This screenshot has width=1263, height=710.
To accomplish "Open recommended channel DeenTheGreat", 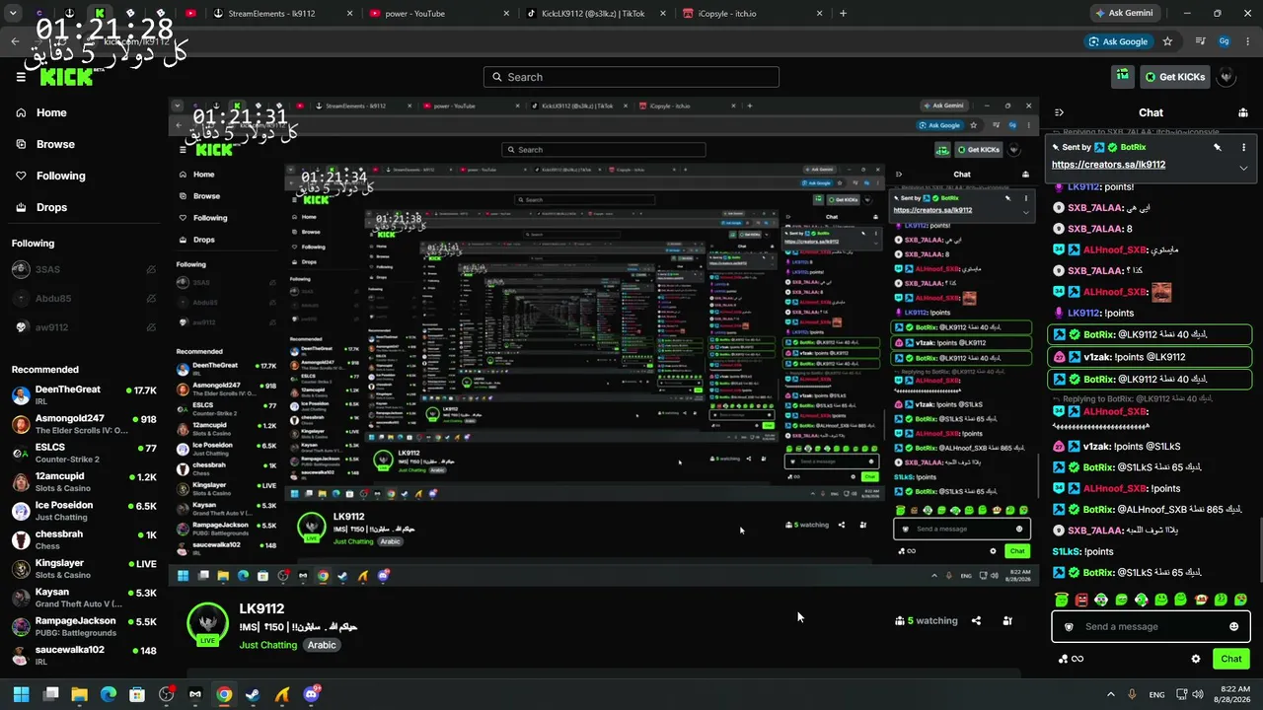I will pos(84,395).
